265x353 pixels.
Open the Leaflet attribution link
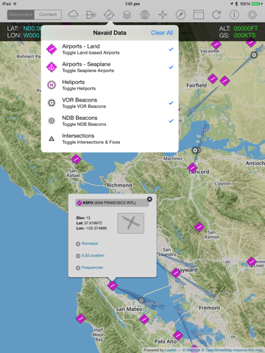(x=171, y=350)
